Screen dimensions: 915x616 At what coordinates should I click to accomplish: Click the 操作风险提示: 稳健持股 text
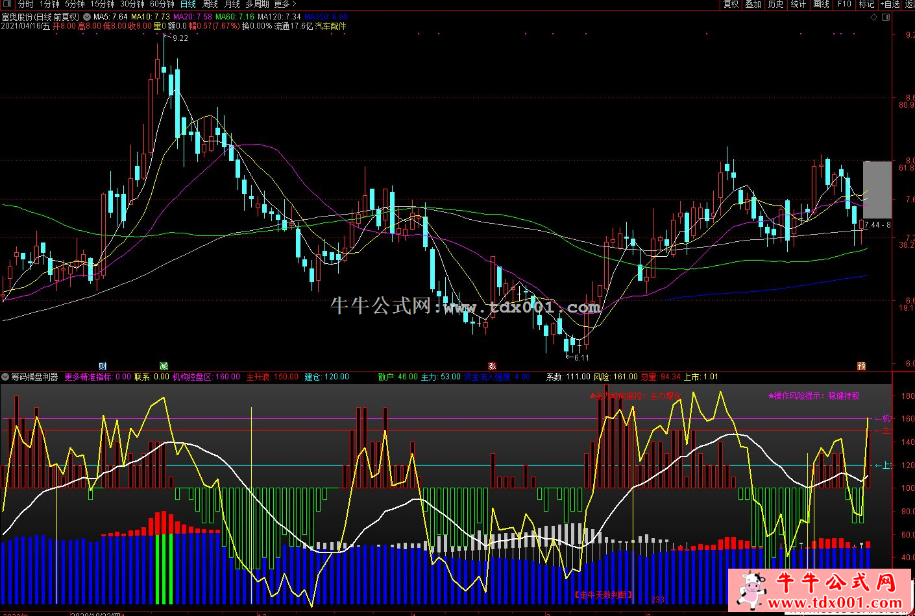[x=814, y=396]
